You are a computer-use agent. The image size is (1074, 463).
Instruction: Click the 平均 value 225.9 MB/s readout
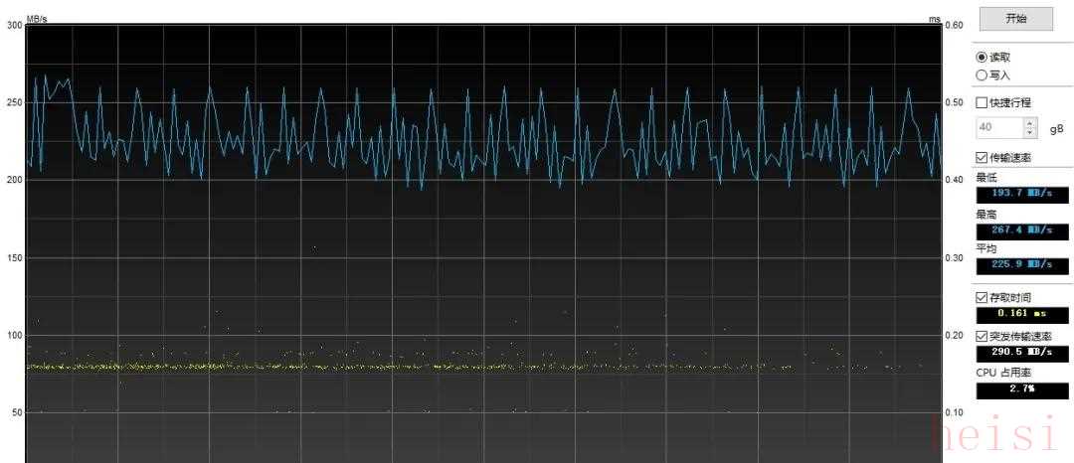[1014, 265]
